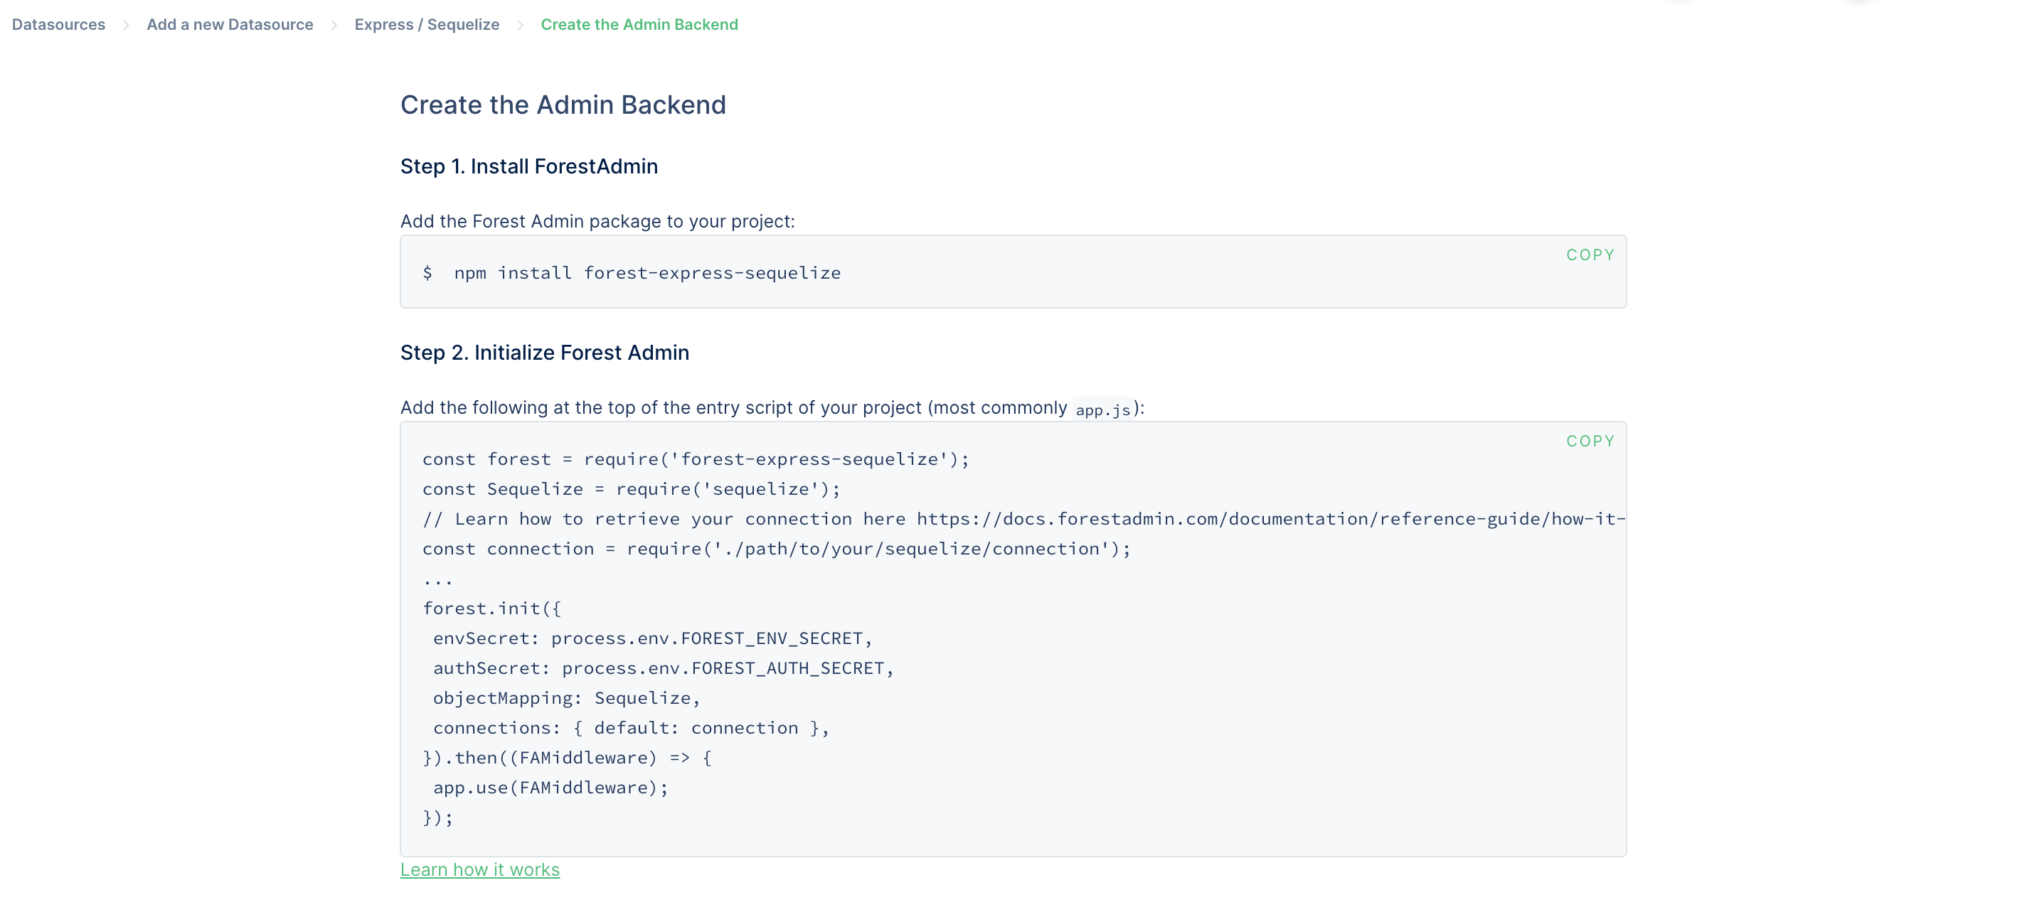Go to Add a new Datasource breadcrumb
Viewport: 2027px width, 900px height.
pos(230,24)
